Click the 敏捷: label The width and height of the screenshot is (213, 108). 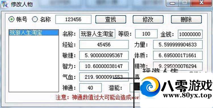[x=69, y=56]
